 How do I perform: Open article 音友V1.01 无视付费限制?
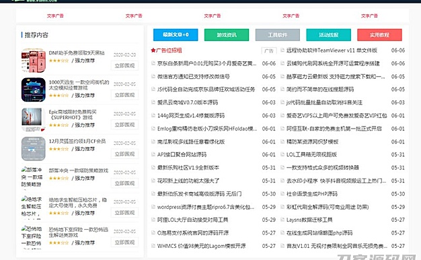tap(337, 246)
